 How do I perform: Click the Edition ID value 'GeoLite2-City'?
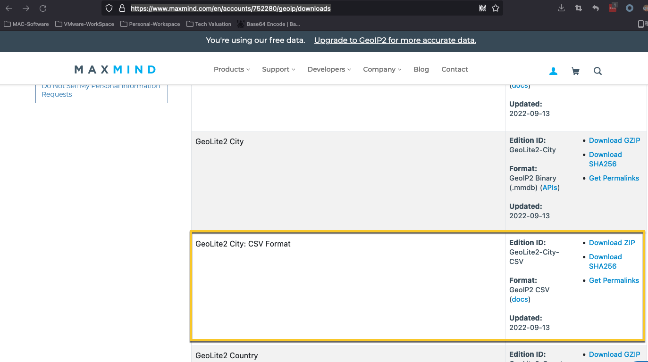click(532, 150)
